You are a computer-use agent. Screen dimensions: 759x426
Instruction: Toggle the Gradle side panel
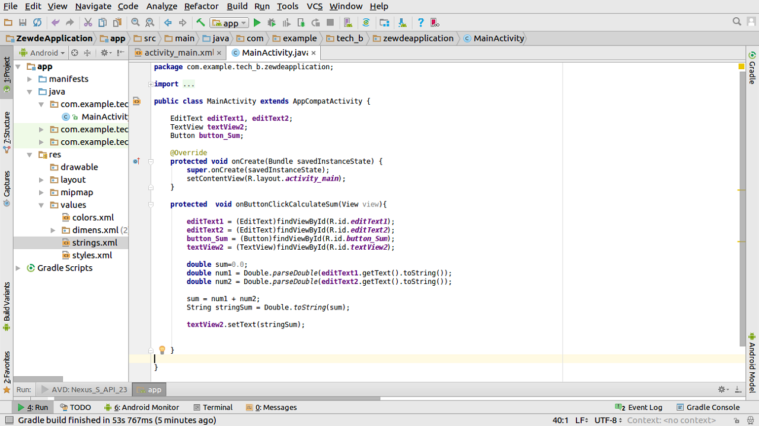(x=752, y=71)
